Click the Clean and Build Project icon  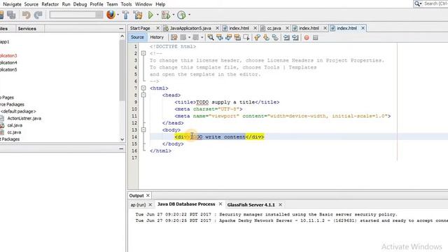click(138, 15)
